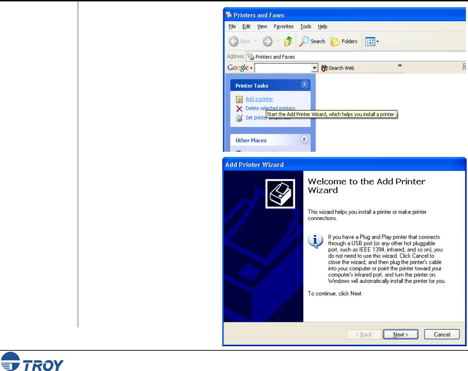Click the Google toolbar logo

[x=238, y=68]
